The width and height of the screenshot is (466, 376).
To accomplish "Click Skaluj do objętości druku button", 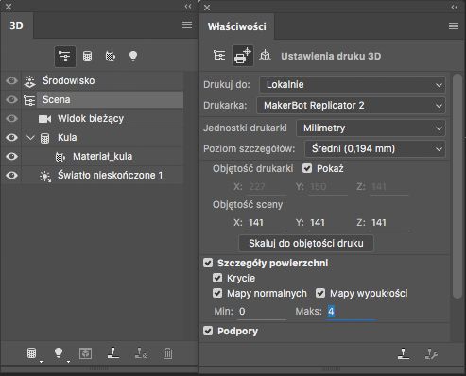I will coord(306,244).
